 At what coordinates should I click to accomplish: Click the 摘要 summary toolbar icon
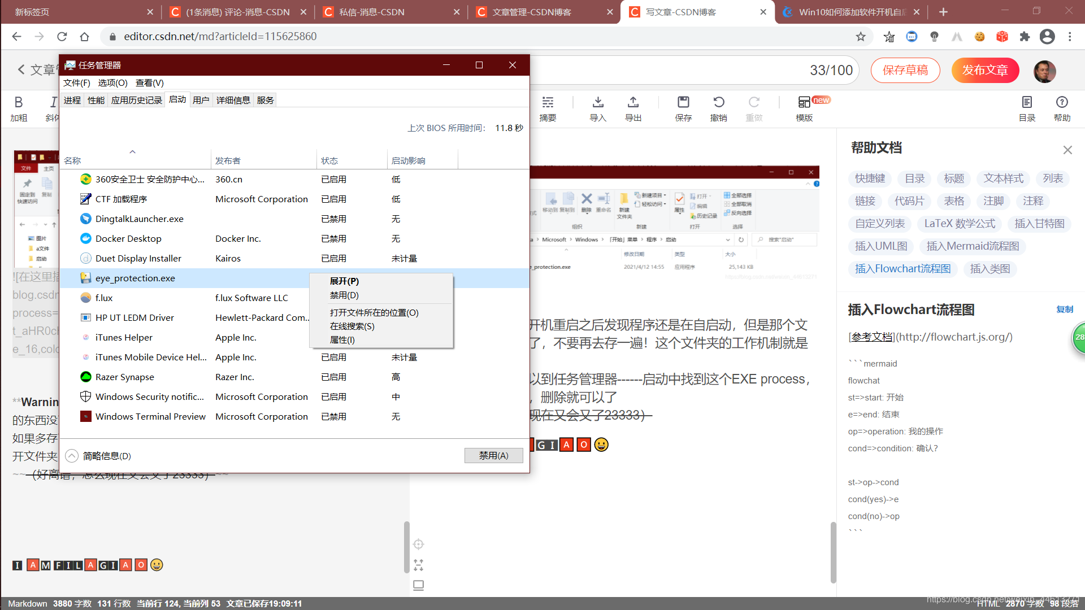pos(548,102)
